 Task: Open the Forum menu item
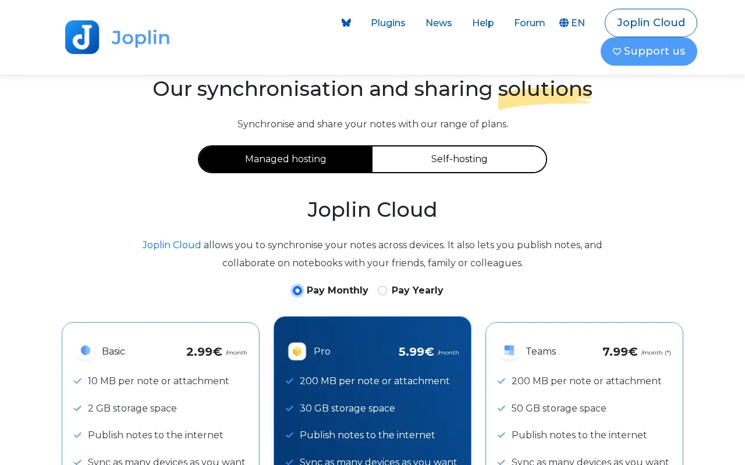point(530,23)
